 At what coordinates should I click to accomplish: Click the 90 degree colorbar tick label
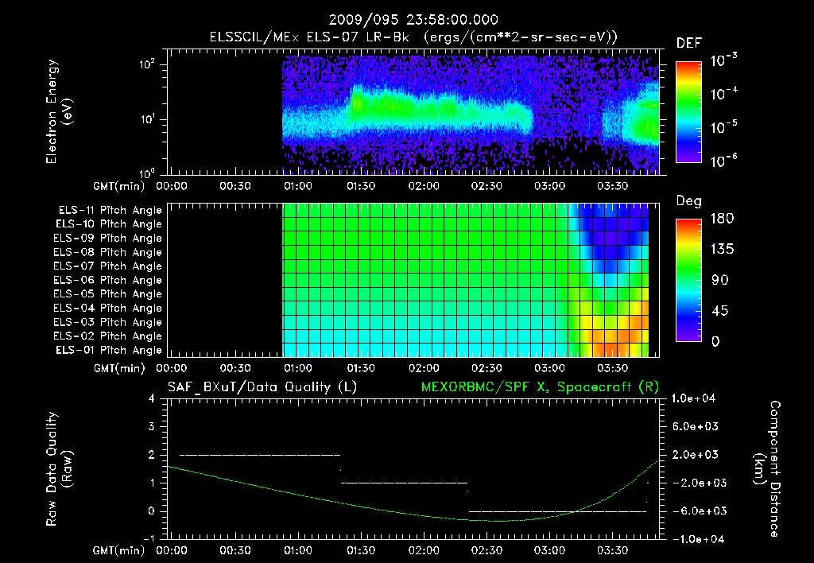720,281
